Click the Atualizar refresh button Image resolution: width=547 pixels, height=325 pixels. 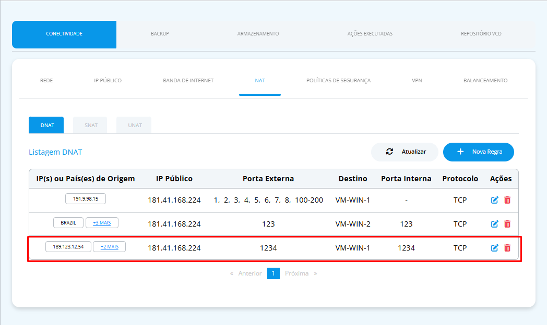405,152
